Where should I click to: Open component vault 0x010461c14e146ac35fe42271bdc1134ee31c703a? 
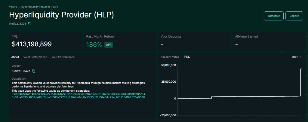(x=44, y=94)
